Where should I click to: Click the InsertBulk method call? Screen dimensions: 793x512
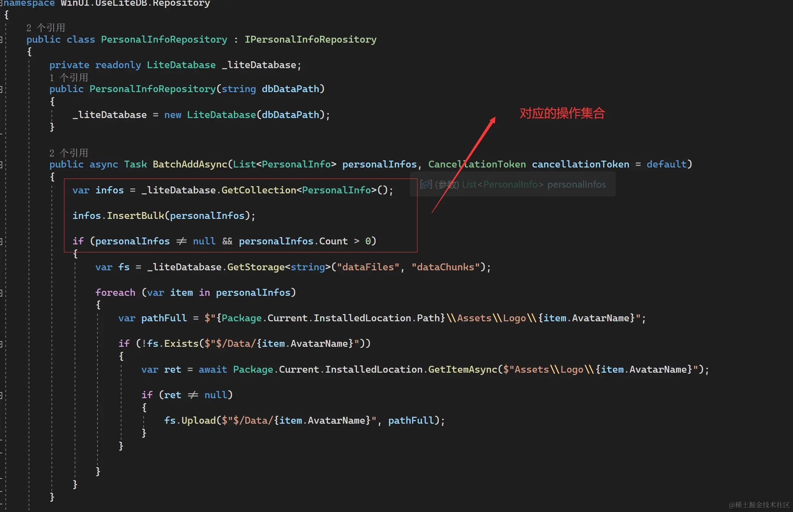(135, 216)
